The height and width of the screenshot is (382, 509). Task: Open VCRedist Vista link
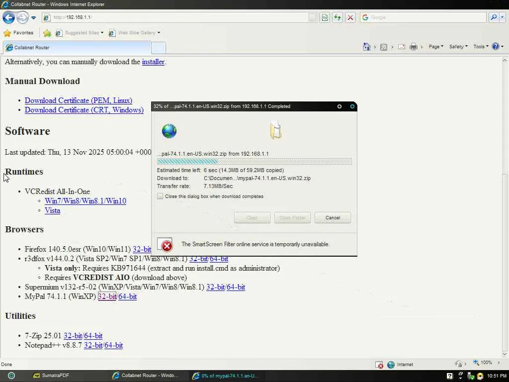pos(52,210)
